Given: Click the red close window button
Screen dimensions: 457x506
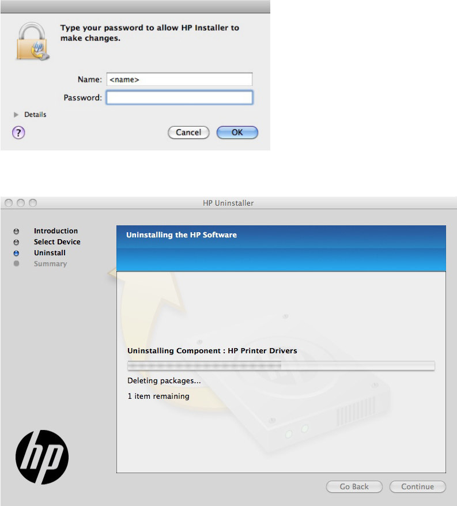Looking at the screenshot, I should (x=9, y=203).
